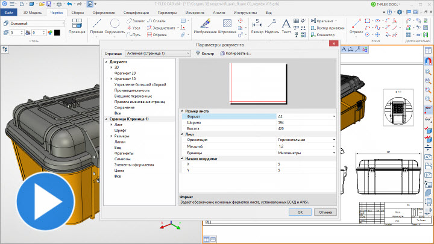Screen dimensions: 434x244
Task: Open the Формат A2 dropdown
Action: tap(334, 116)
